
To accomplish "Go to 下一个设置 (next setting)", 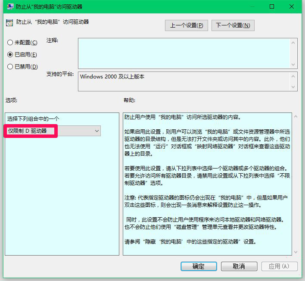I will coord(233,25).
